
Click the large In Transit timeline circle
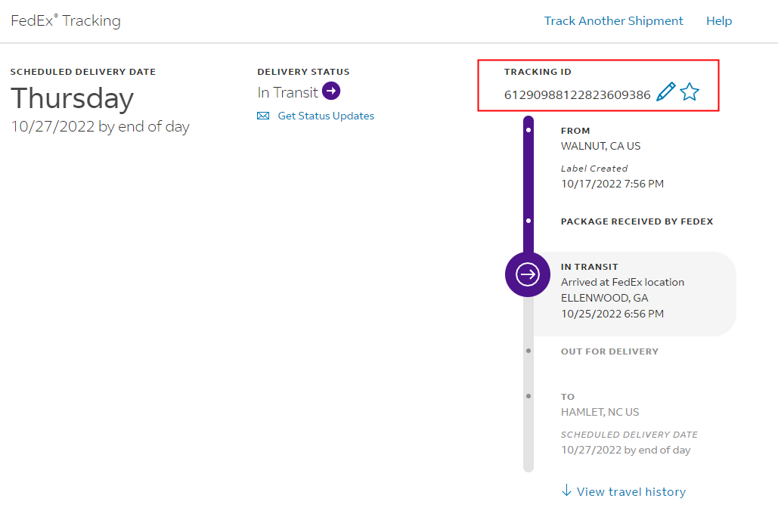pyautogui.click(x=528, y=274)
